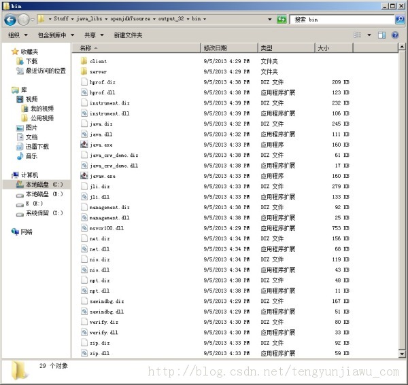This screenshot has height=385, width=408.
Task: Open the view options dropdown arrow
Action: pyautogui.click(x=369, y=35)
